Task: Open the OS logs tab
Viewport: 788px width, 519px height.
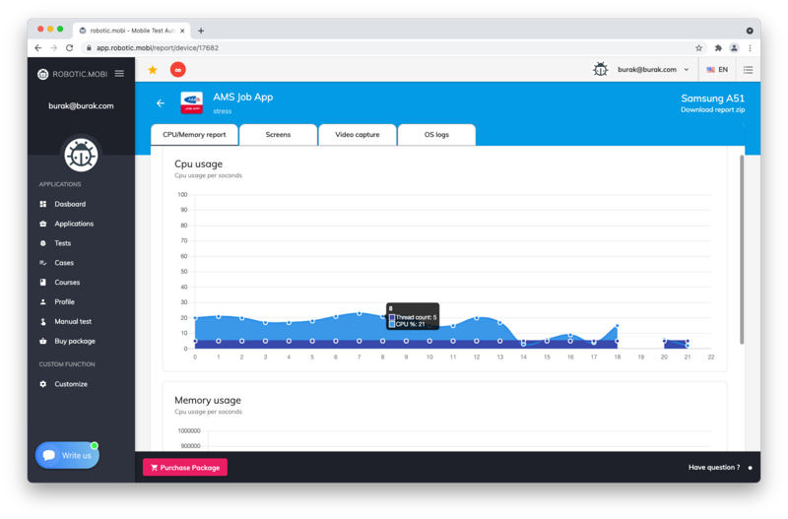Action: (x=436, y=135)
